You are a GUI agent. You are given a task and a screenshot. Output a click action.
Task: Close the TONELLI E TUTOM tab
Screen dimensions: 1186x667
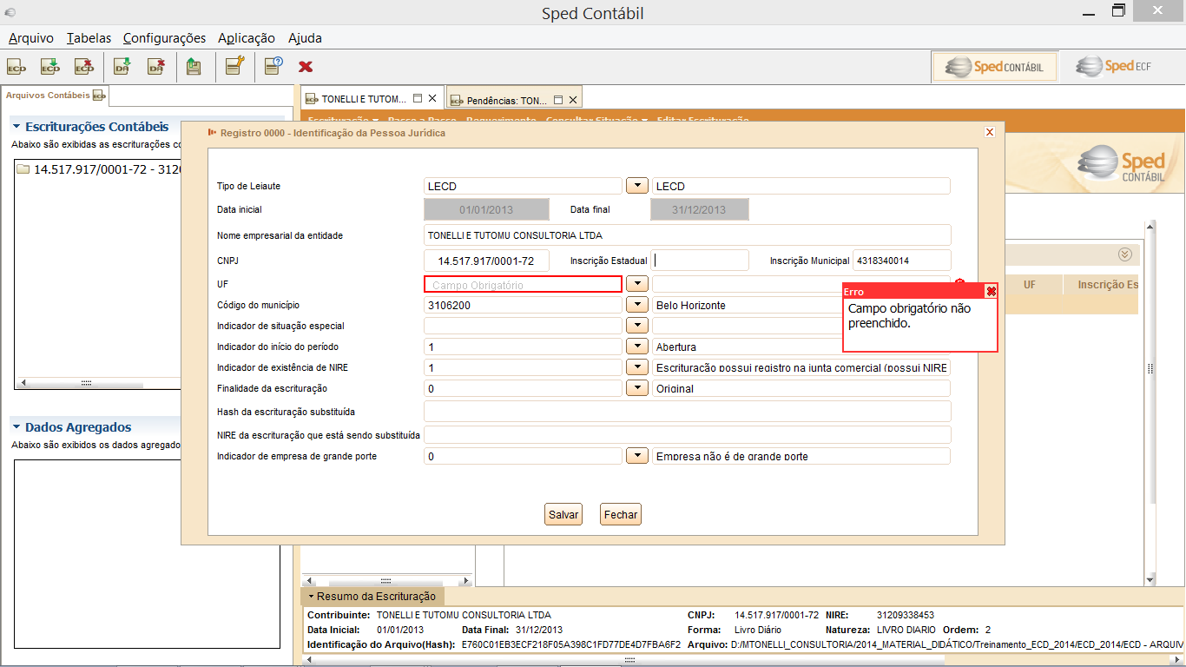tap(432, 99)
